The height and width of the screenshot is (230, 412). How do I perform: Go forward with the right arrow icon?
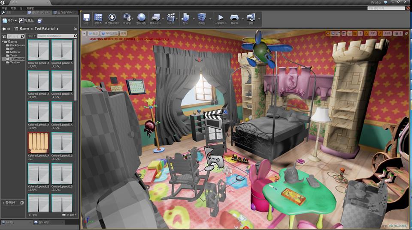[9, 29]
